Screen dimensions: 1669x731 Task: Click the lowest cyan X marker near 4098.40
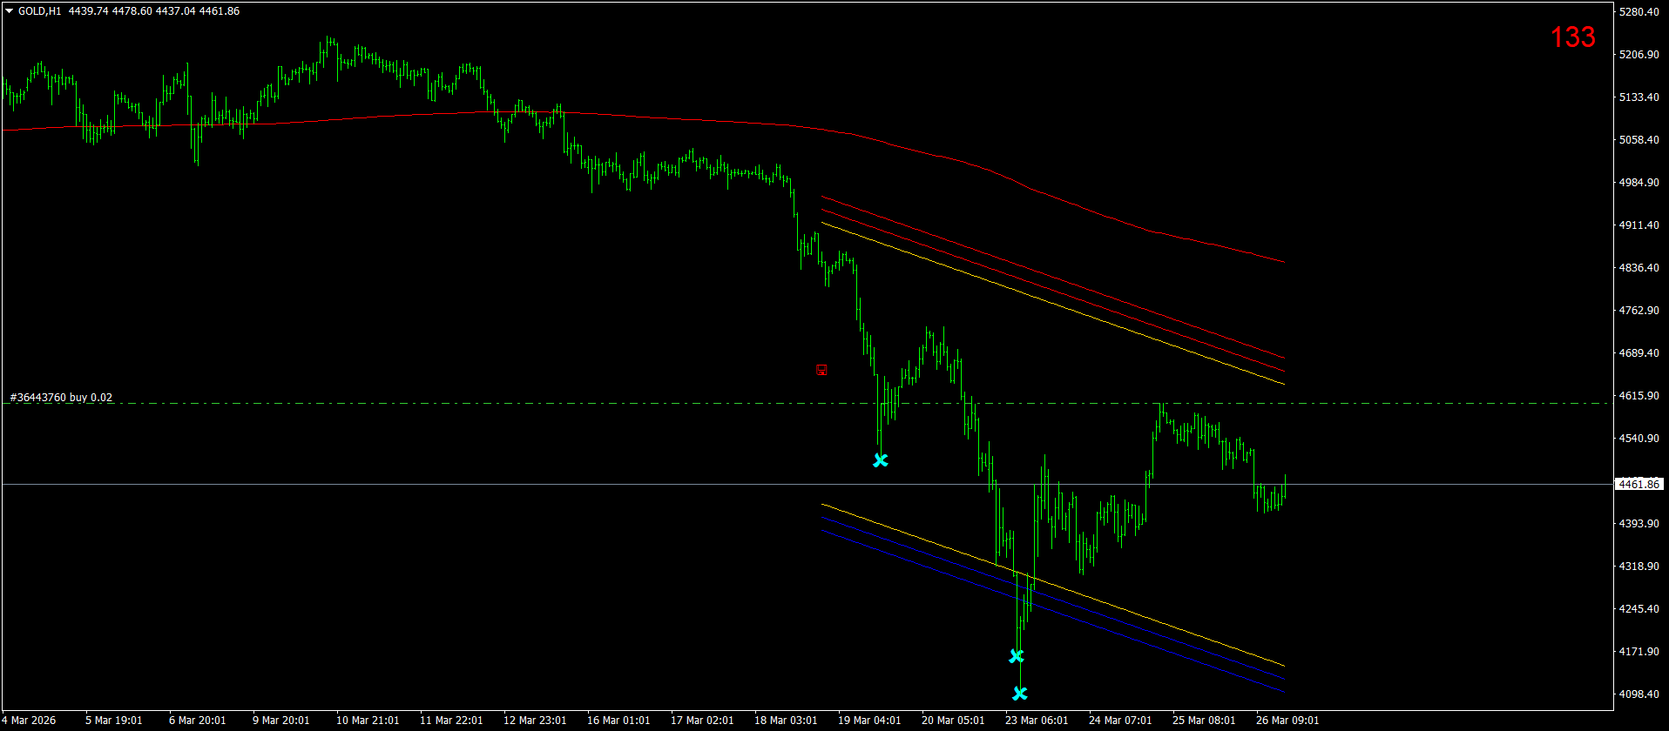(x=1020, y=694)
